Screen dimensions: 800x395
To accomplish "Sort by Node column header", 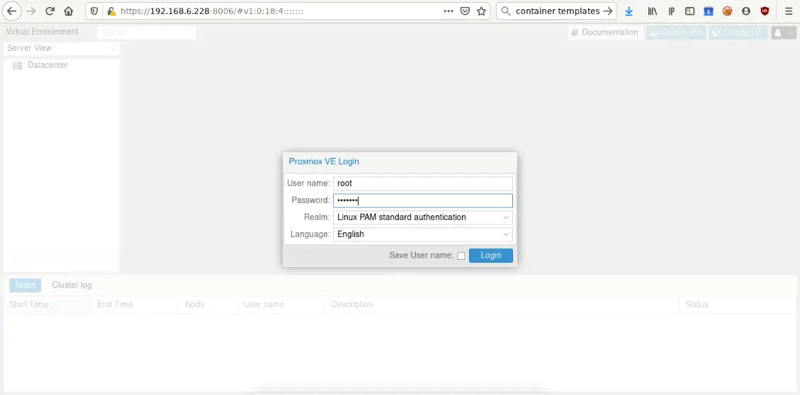I will 208,304.
